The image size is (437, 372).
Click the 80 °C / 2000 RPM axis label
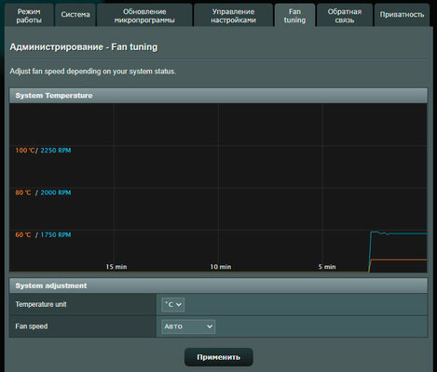point(43,193)
